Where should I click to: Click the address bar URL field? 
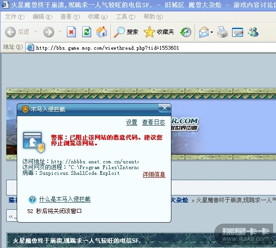(151, 48)
